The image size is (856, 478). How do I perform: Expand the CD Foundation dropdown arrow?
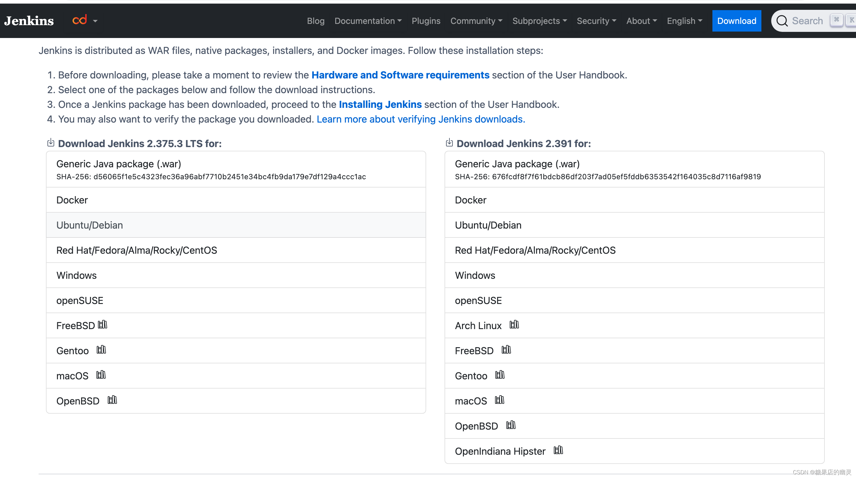(96, 21)
